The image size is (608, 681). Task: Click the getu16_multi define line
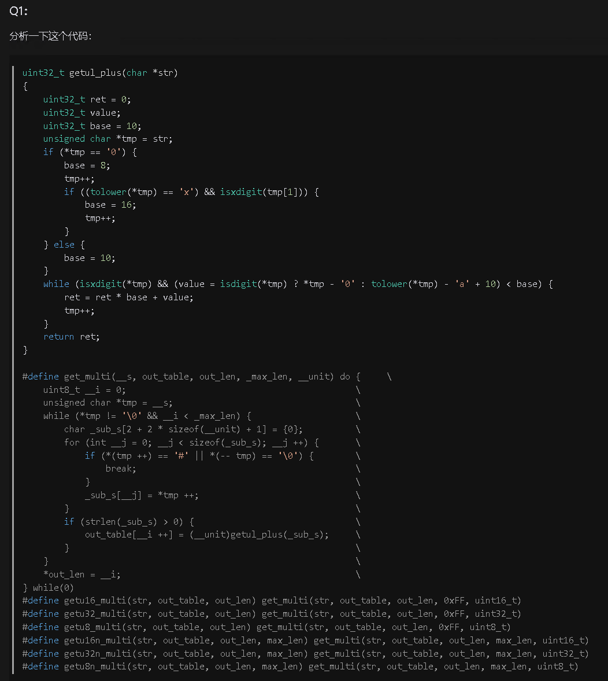[272, 601]
